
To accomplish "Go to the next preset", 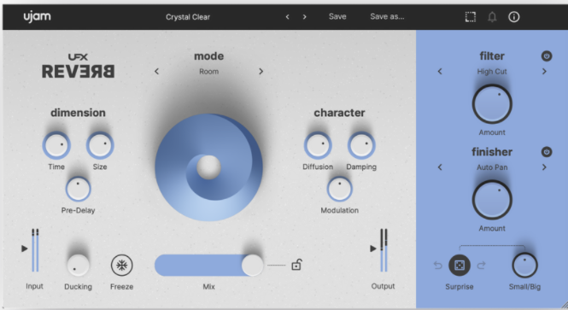I will pyautogui.click(x=304, y=17).
